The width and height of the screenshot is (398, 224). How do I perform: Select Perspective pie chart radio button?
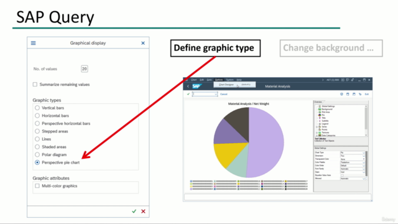click(37, 162)
